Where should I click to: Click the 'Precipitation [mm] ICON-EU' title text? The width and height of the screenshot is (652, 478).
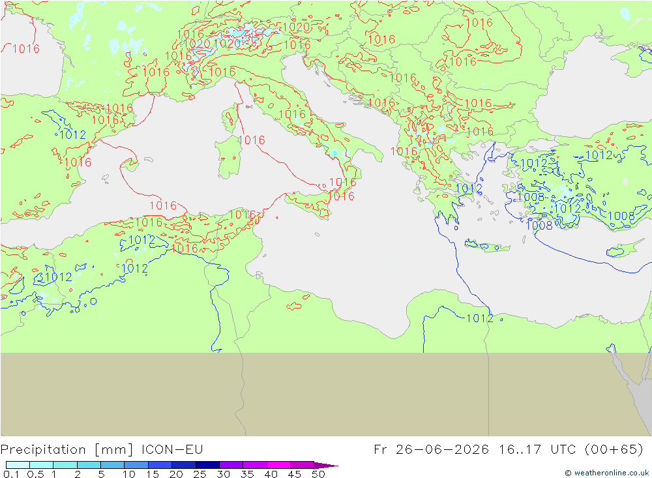tap(102, 450)
